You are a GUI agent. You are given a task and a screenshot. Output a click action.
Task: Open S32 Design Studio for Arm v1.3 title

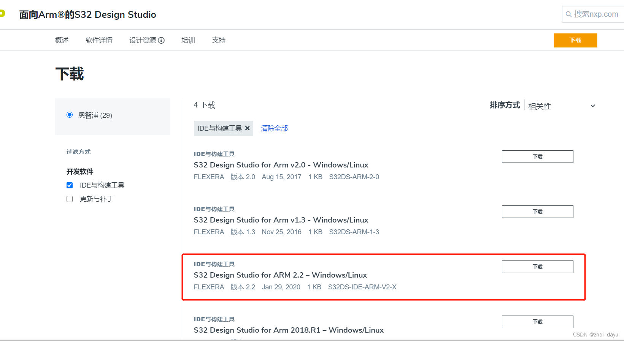pos(281,220)
